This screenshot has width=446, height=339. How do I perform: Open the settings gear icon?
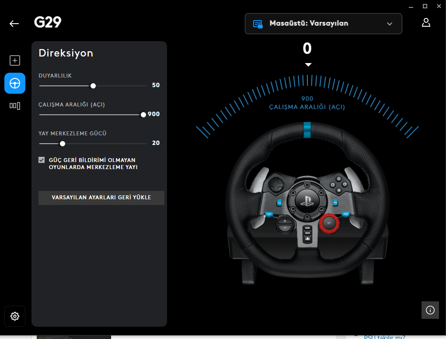tap(15, 316)
